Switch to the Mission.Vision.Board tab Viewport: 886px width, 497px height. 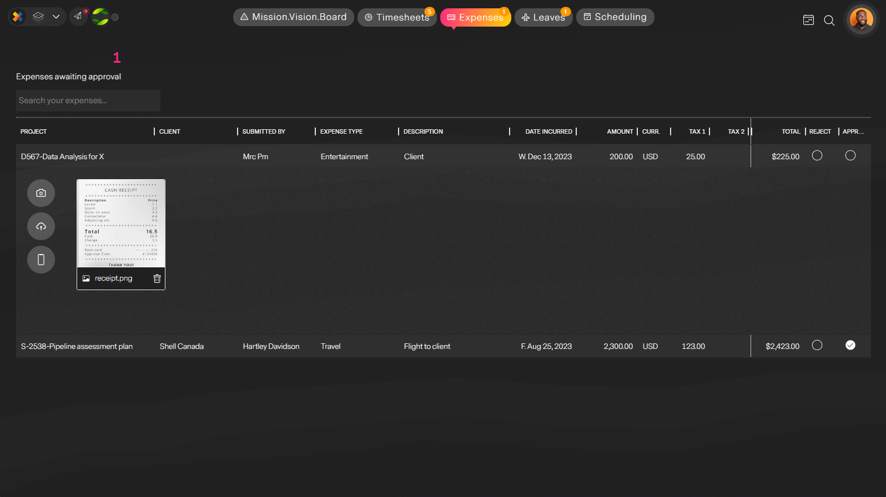coord(293,17)
